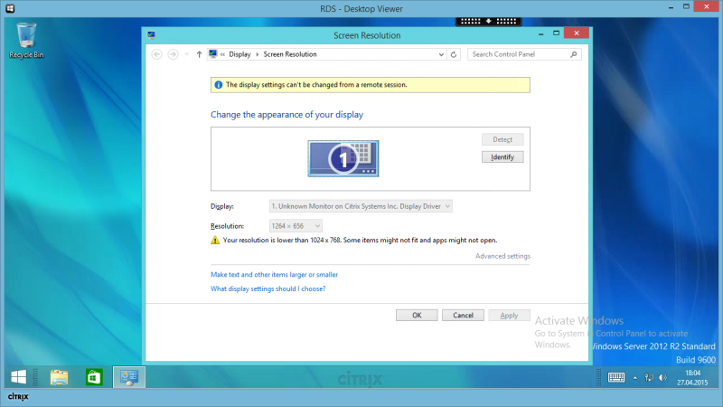Refresh the Screen Resolution page
The height and width of the screenshot is (407, 723).
(x=454, y=54)
